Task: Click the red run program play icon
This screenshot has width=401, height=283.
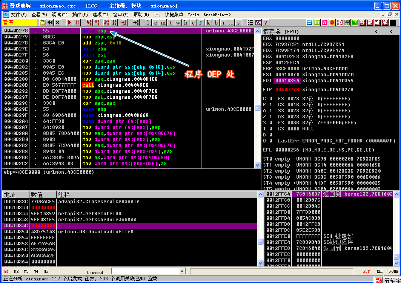Action: pos(69,23)
